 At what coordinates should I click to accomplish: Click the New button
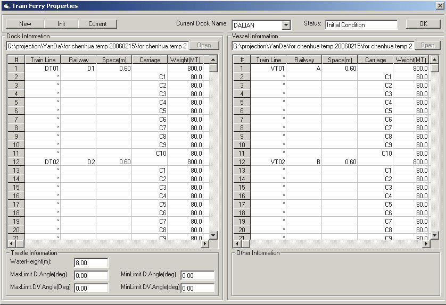click(25, 24)
